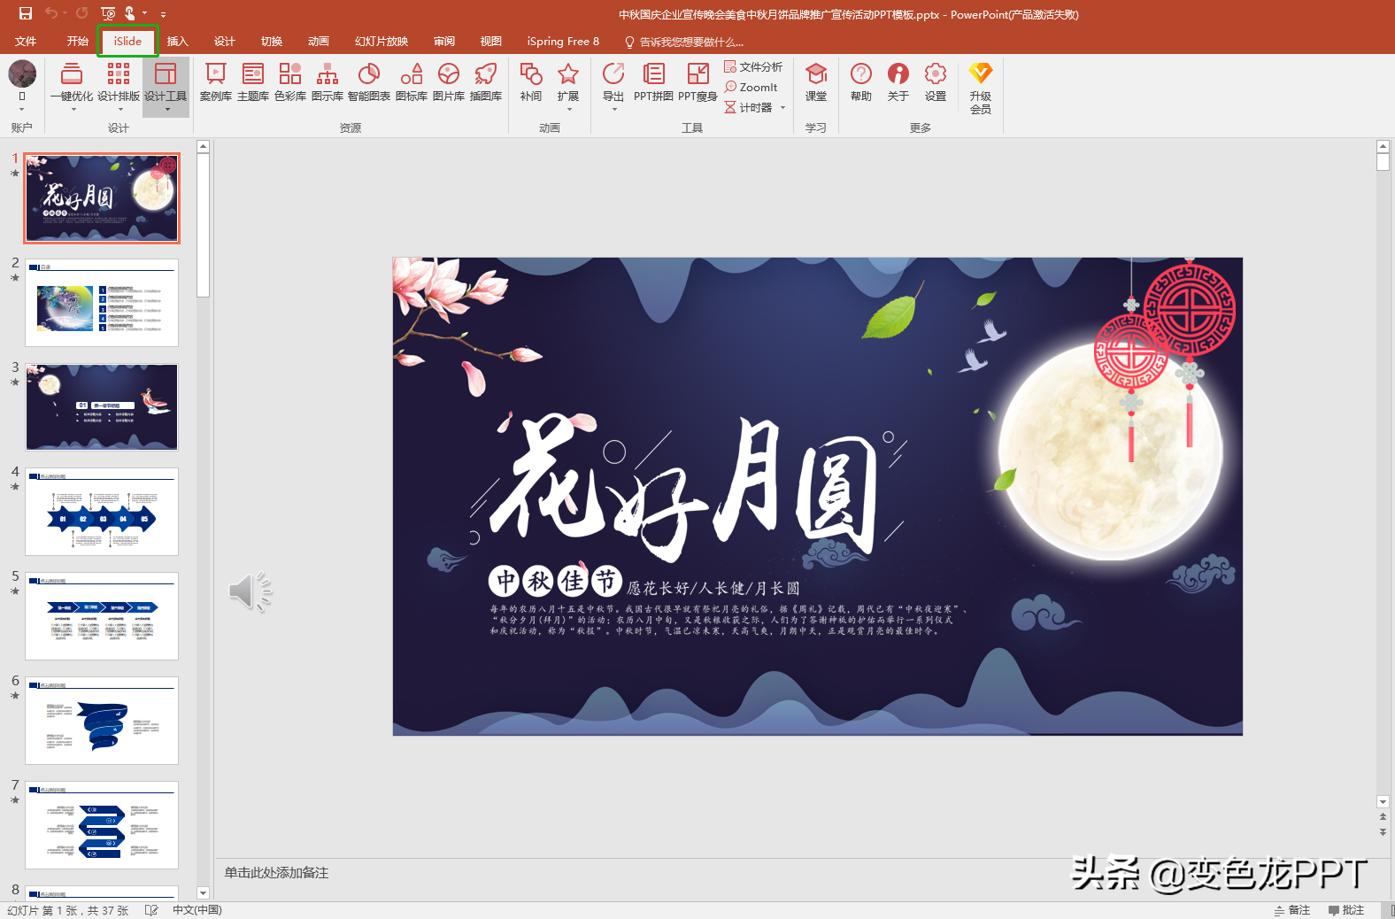Click the next slide double-arrow button
Viewport: 1395px width, 919px height.
point(1383,832)
